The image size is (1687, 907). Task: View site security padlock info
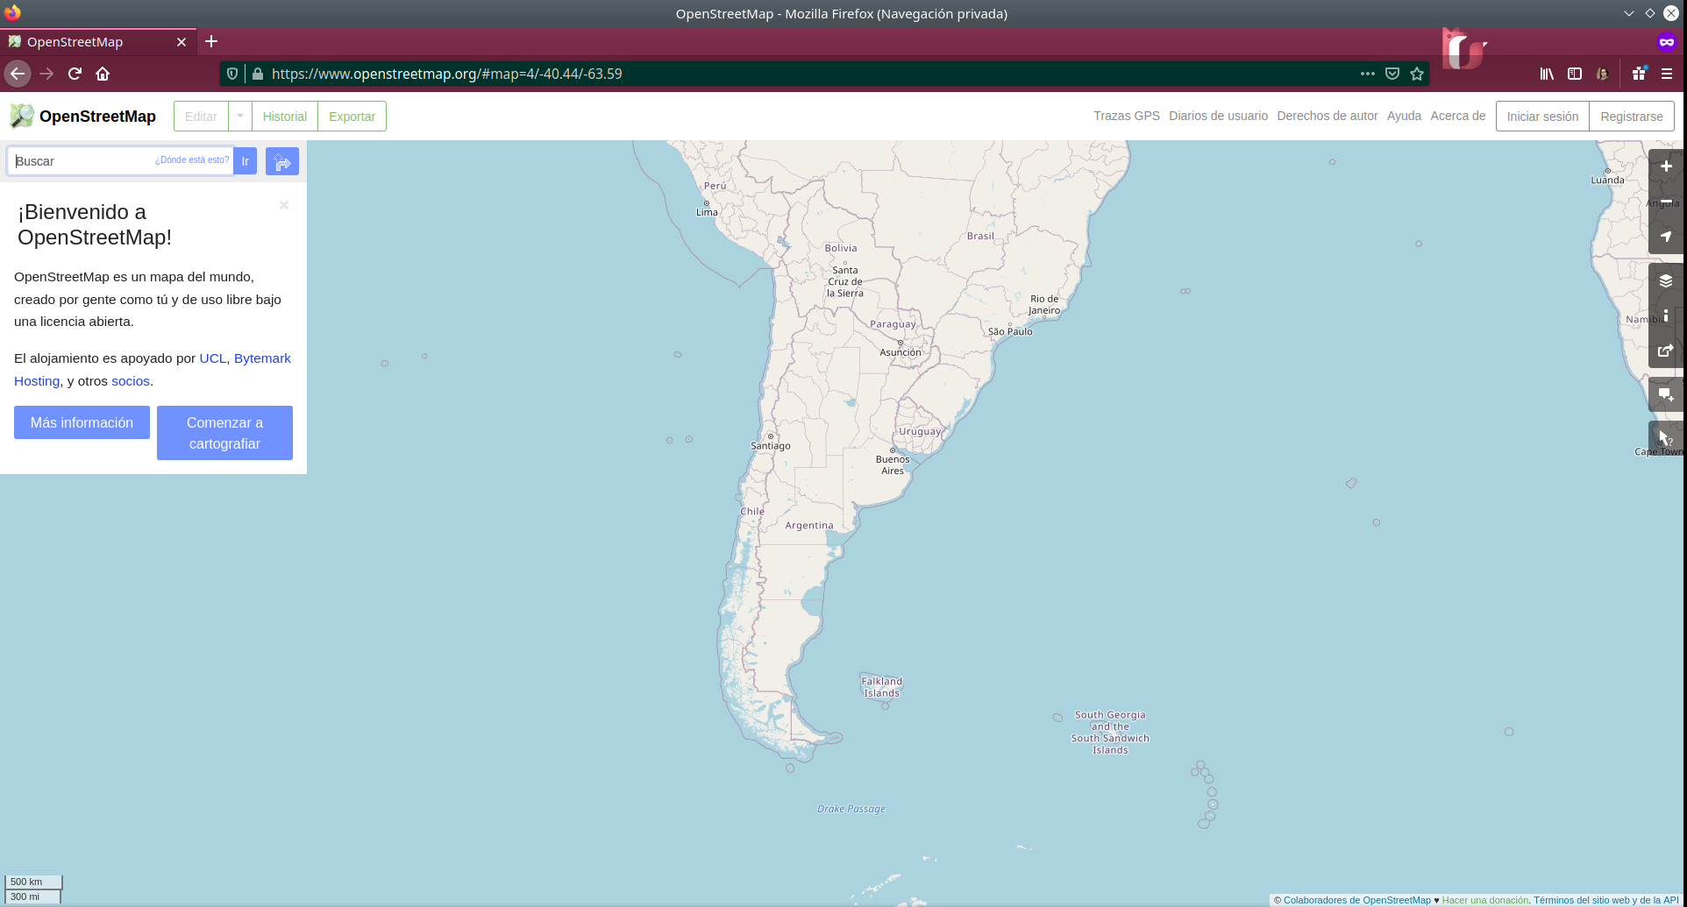point(258,74)
